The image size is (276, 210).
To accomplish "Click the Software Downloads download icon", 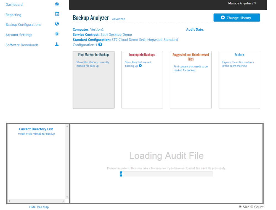I will click(x=57, y=44).
